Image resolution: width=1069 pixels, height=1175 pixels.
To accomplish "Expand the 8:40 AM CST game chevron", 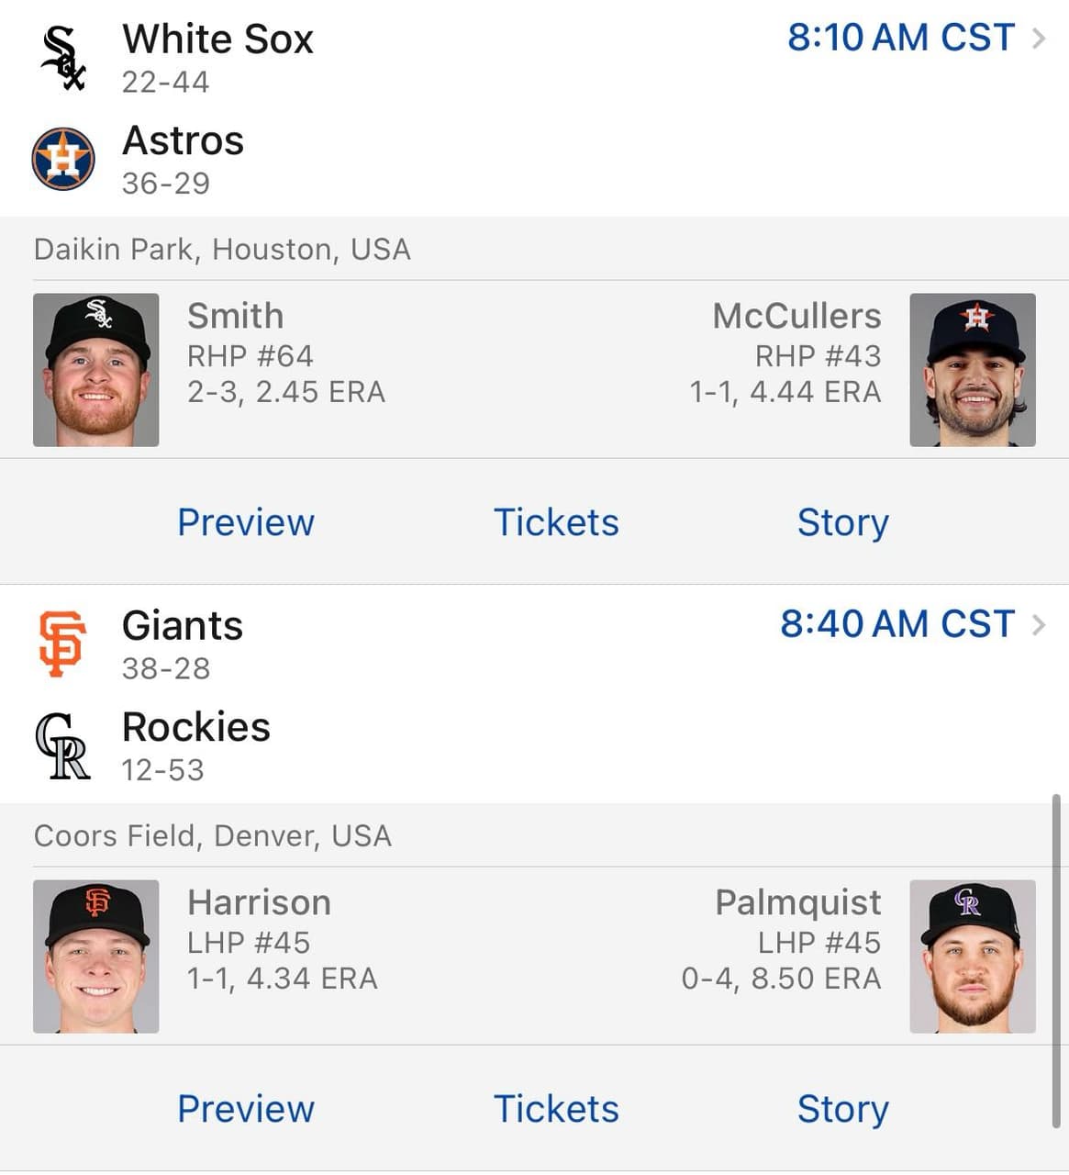I will click(x=1039, y=625).
